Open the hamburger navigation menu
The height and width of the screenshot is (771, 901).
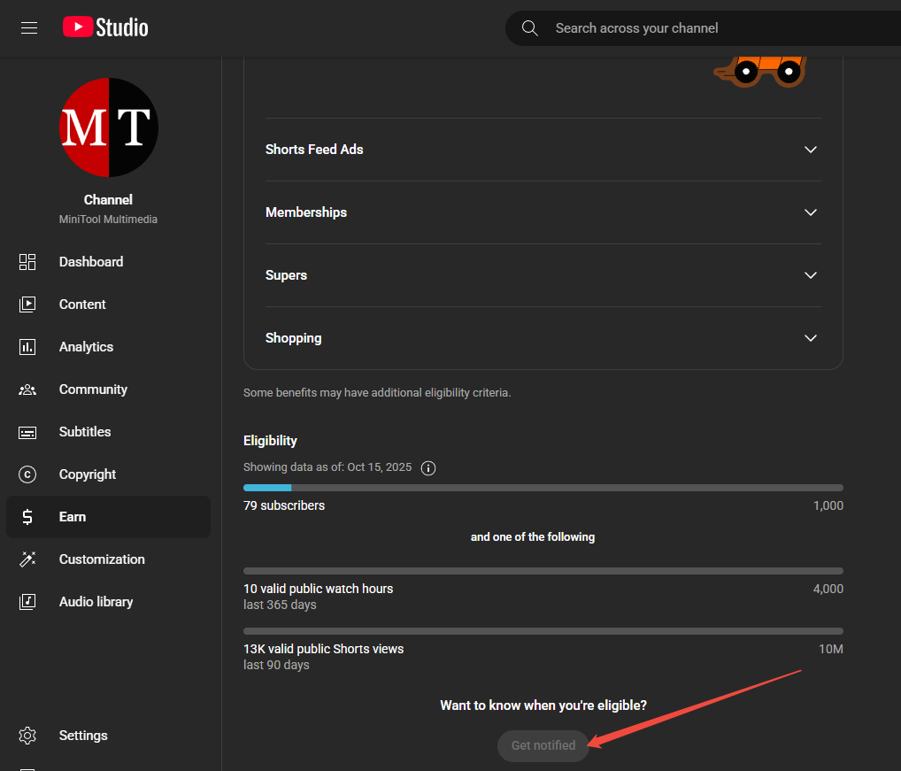tap(28, 27)
